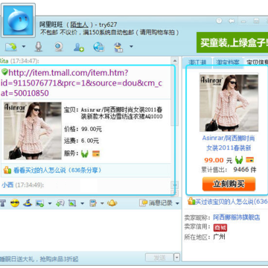Take a screenshot with the capture icon
Viewport: 268px width, 268px height.
(72, 203)
